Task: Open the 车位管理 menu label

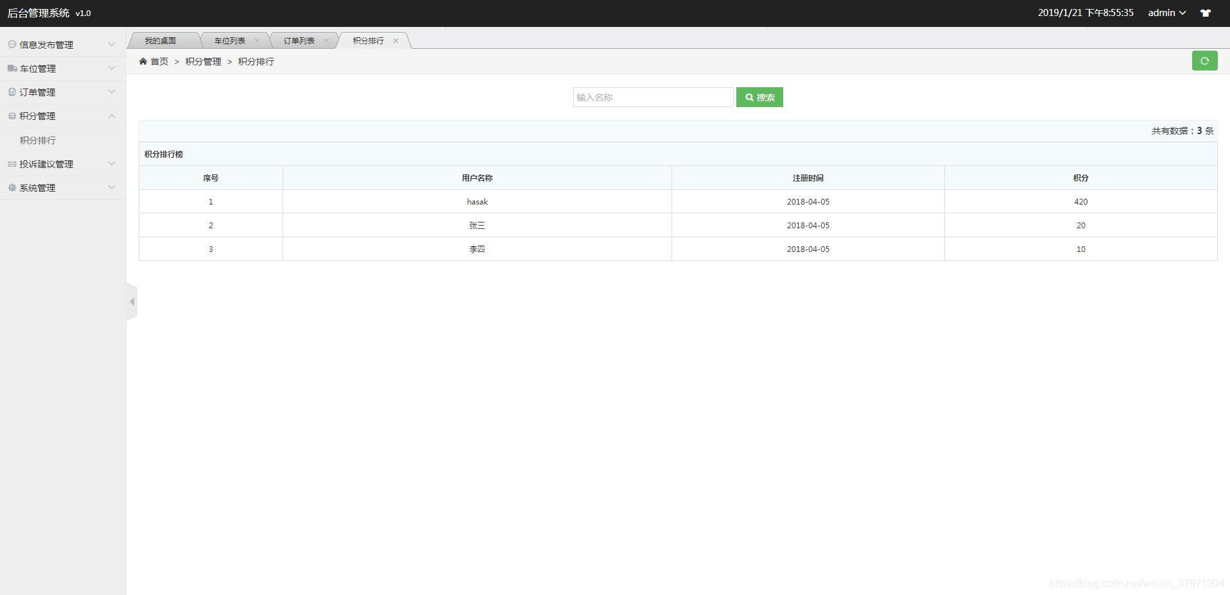Action: (x=38, y=68)
